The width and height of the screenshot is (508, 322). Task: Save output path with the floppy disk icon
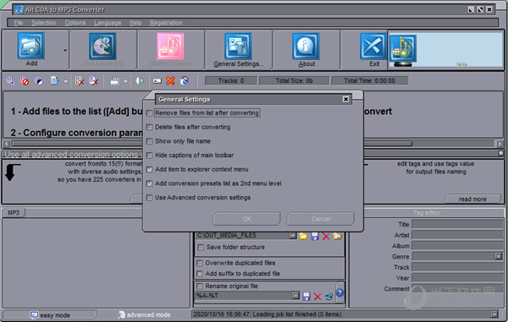pos(315,237)
